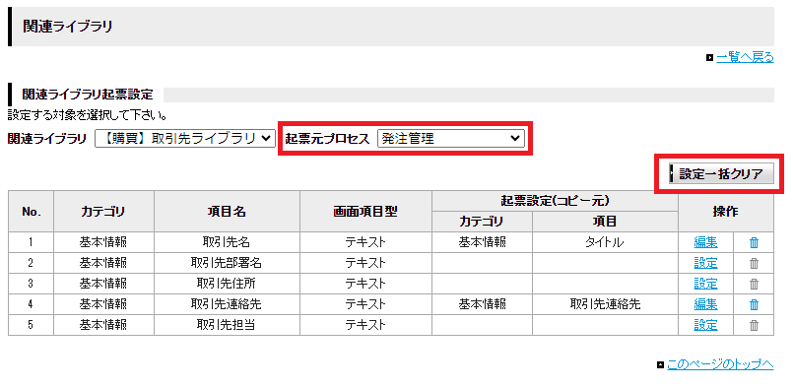Click the 取引先住所 item name cell

(227, 284)
